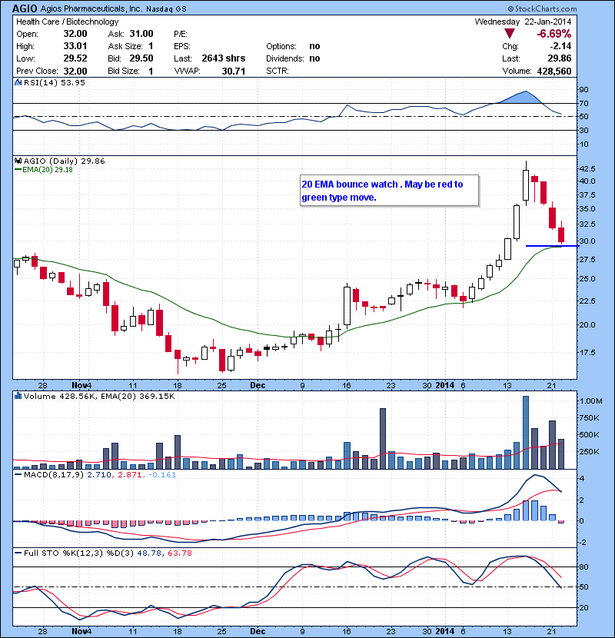Click the red MACD signal value 2.871
Image resolution: width=615 pixels, height=638 pixels.
point(130,475)
